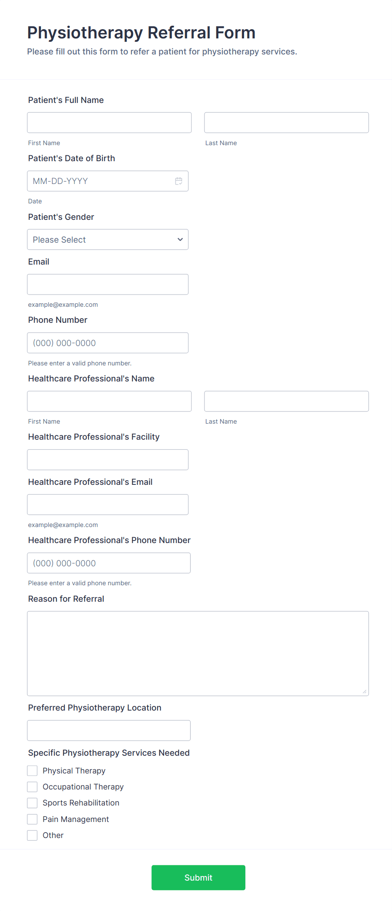Check the Pain Management service
Image resolution: width=392 pixels, height=911 pixels.
click(x=32, y=819)
